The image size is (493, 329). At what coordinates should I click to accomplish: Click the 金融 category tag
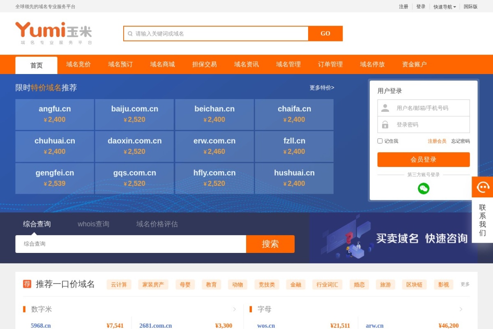(x=296, y=285)
